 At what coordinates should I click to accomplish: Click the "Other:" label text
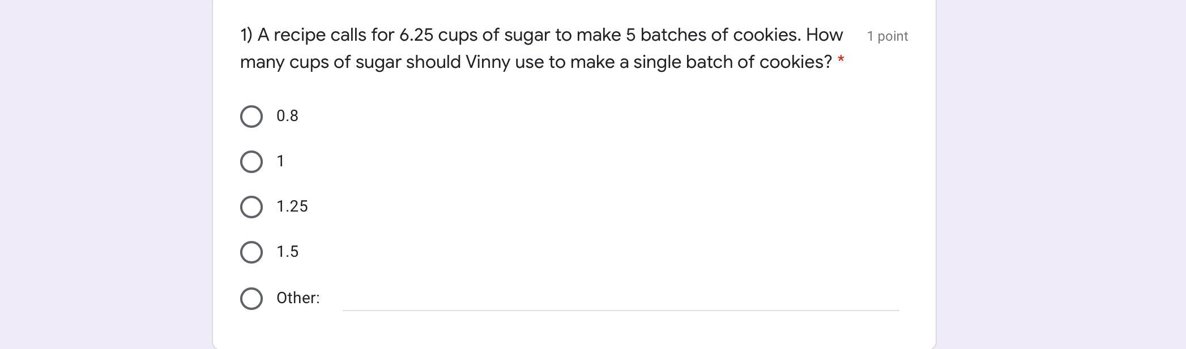(x=298, y=298)
